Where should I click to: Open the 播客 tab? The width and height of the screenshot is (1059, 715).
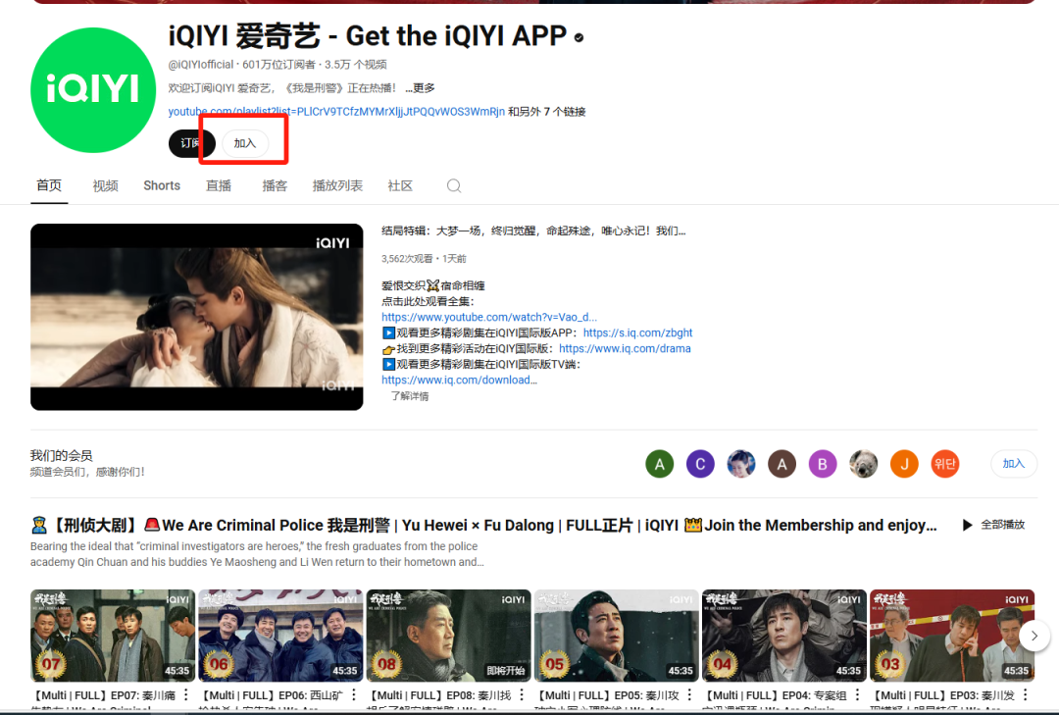275,185
